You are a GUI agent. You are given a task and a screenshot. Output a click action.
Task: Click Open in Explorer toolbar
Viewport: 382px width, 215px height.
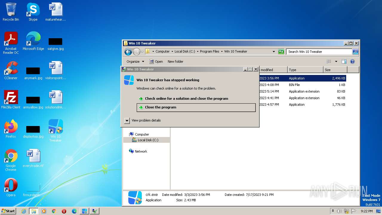156,62
